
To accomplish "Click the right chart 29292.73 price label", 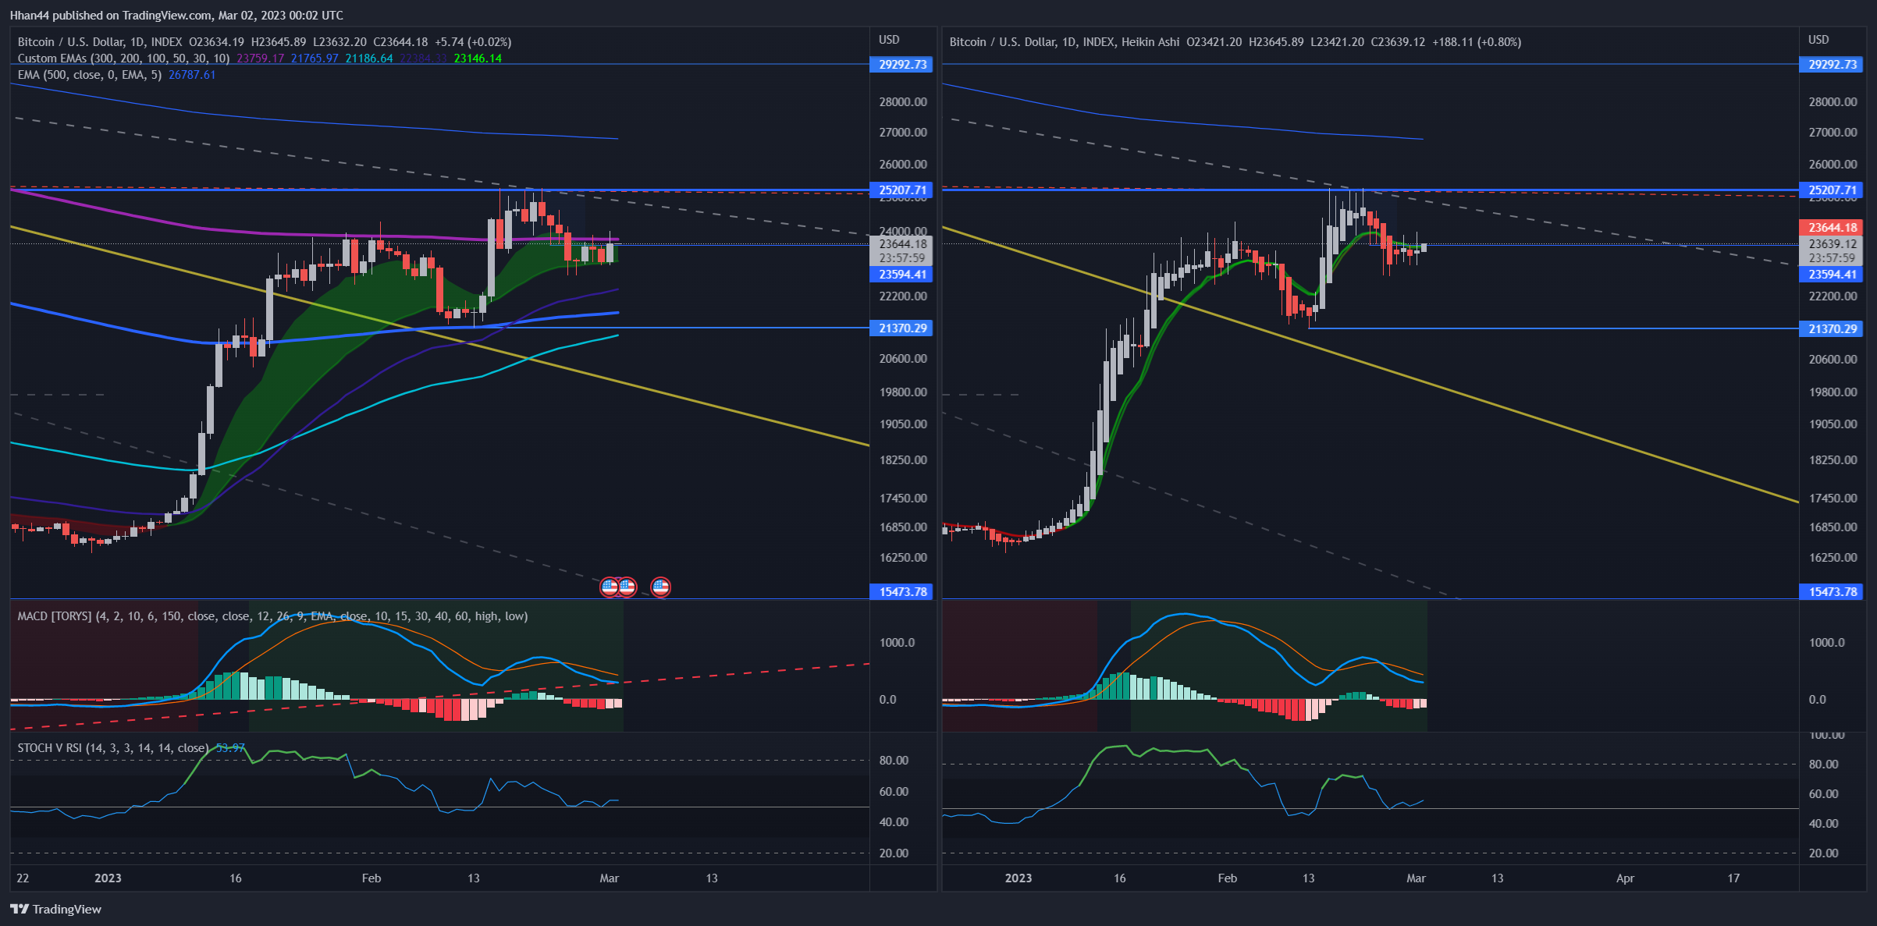I will click(x=1832, y=65).
